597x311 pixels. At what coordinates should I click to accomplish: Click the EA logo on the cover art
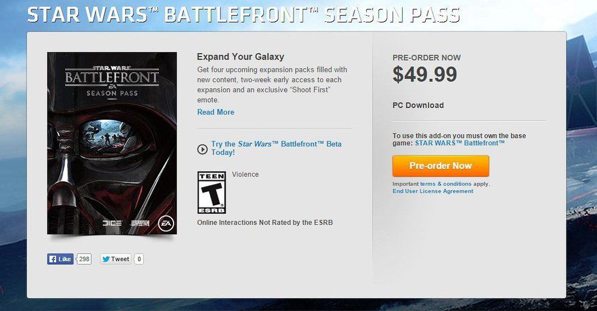tap(165, 224)
